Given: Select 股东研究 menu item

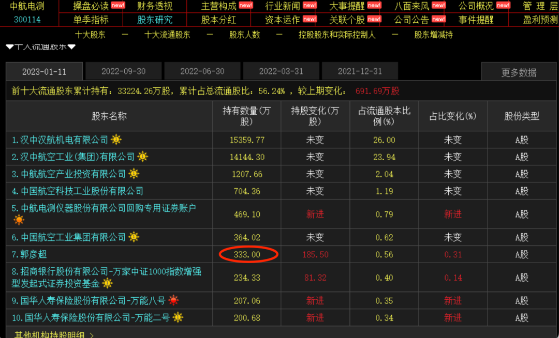Looking at the screenshot, I should point(155,20).
